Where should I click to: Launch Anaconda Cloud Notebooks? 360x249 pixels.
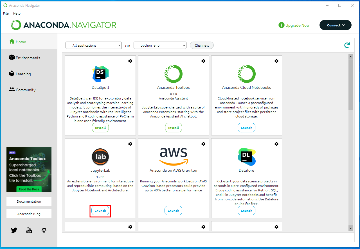click(x=247, y=128)
